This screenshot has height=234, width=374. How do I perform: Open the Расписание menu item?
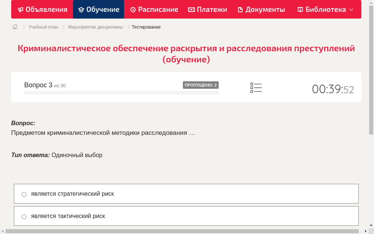click(x=154, y=9)
